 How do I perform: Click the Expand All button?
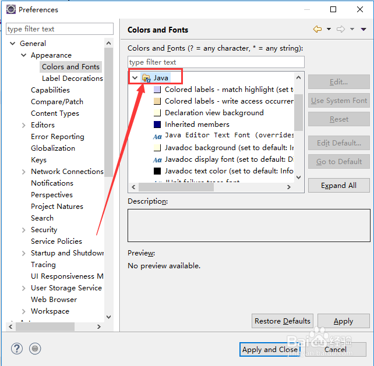[339, 186]
